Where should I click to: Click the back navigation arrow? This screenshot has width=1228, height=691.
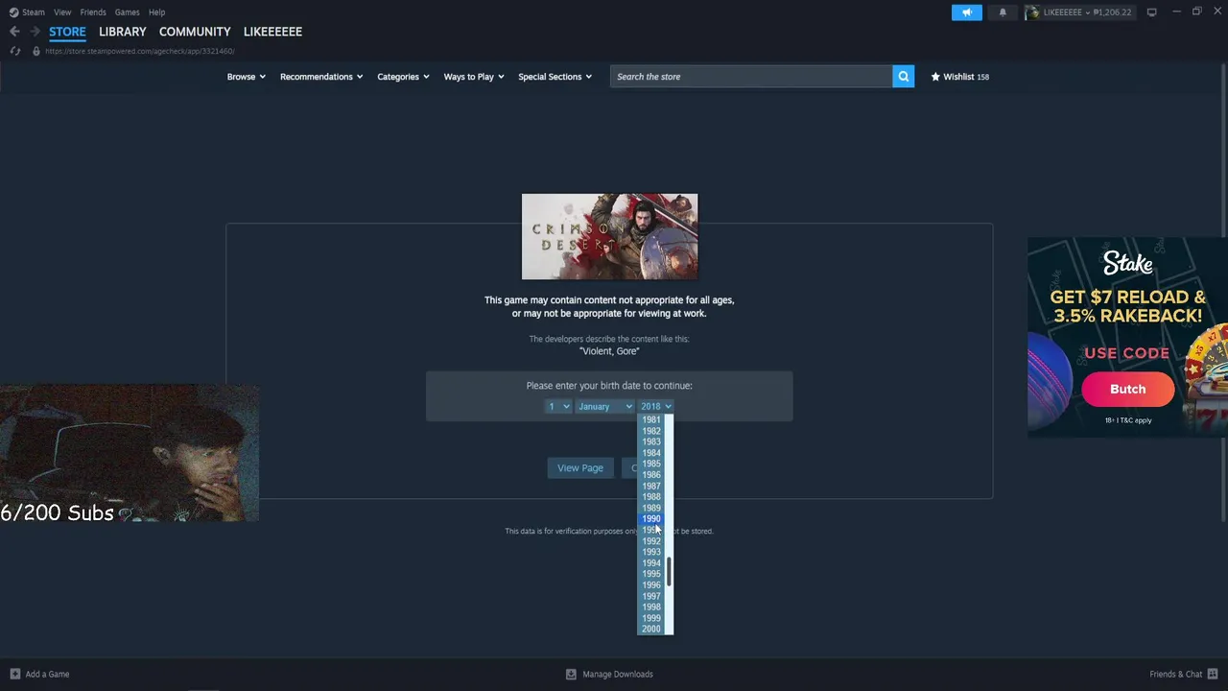(14, 32)
